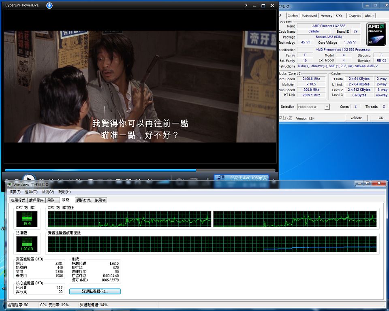The width and height of the screenshot is (389, 311).
Task: Open PowerDVD help question mark
Action: click(246, 5)
